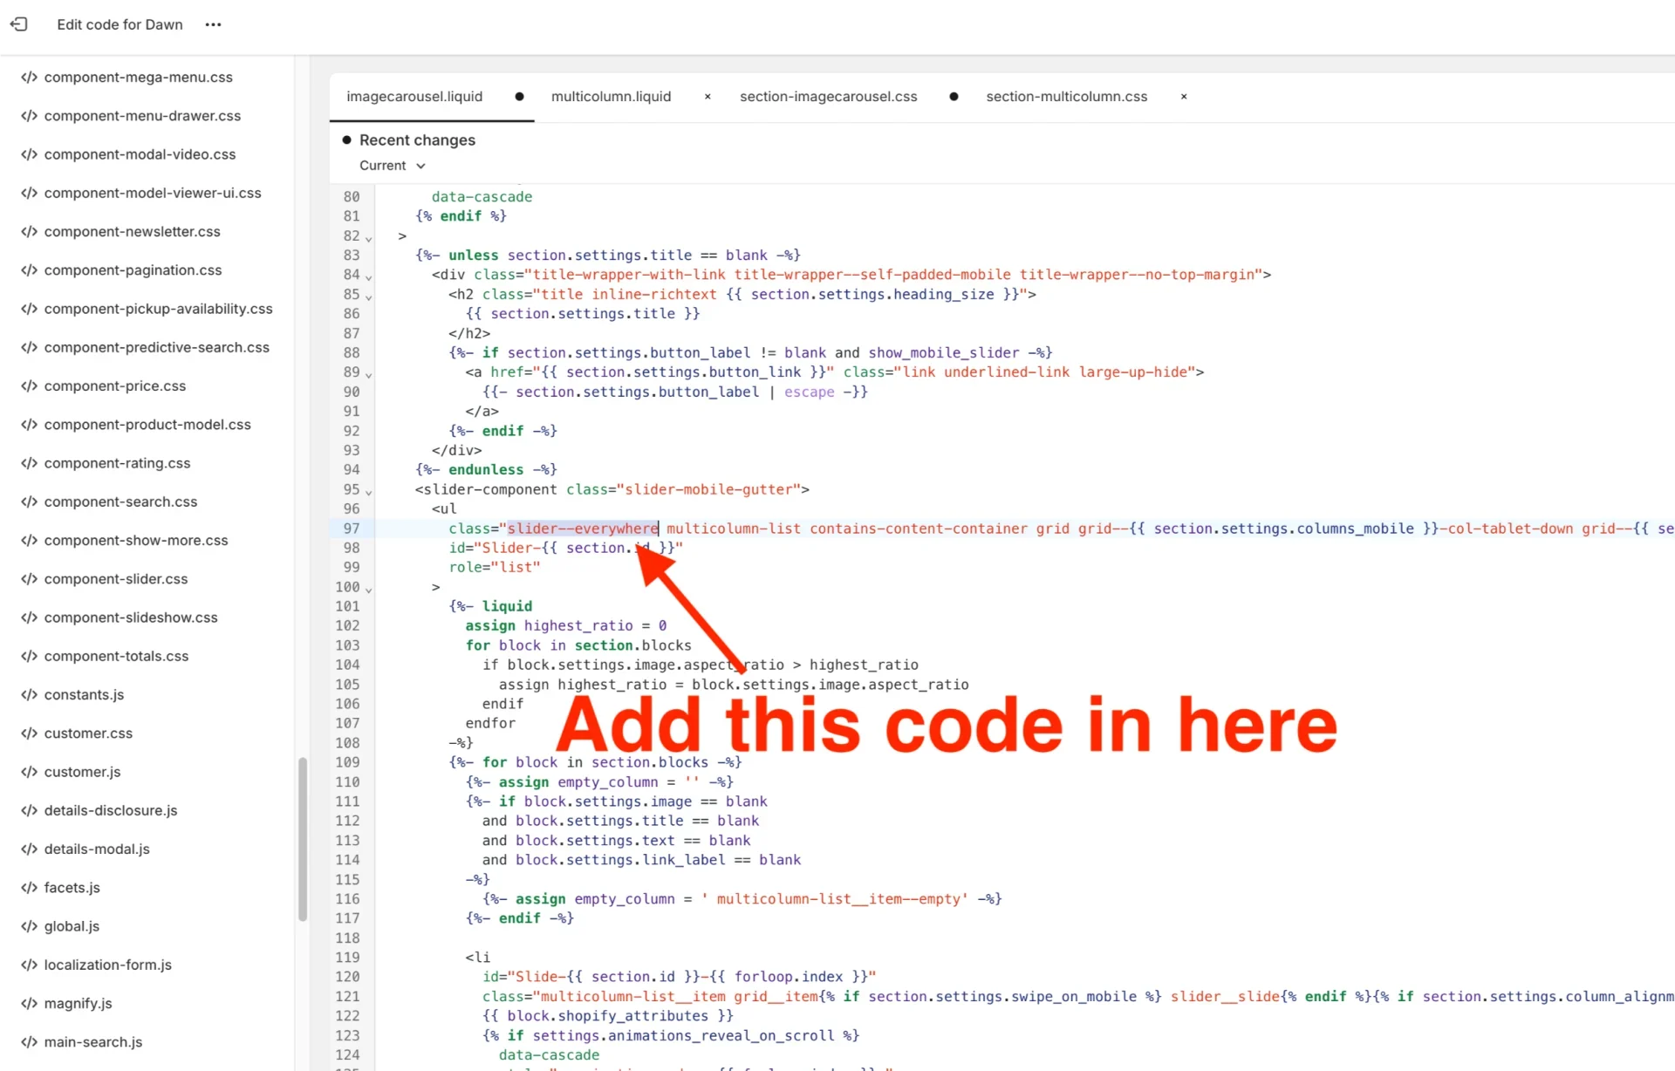Screen dimensions: 1675x1071
Task: Collapse the fold arrow at line 95
Action: click(367, 490)
